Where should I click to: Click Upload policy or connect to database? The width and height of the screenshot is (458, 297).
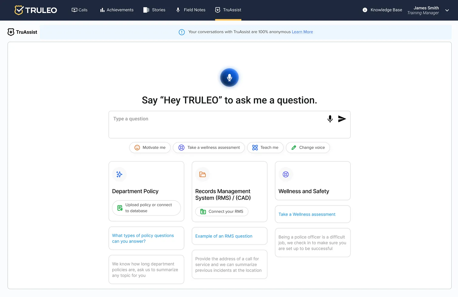pos(146,208)
